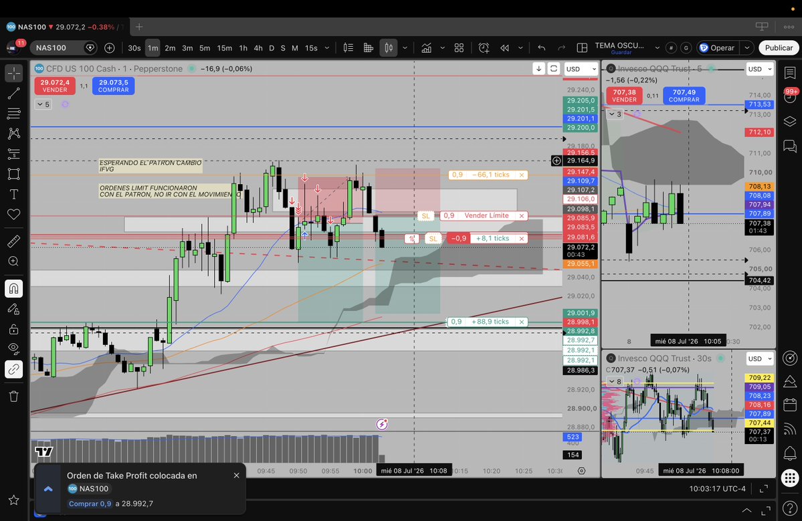Open the watchlist panel icon

(x=790, y=73)
